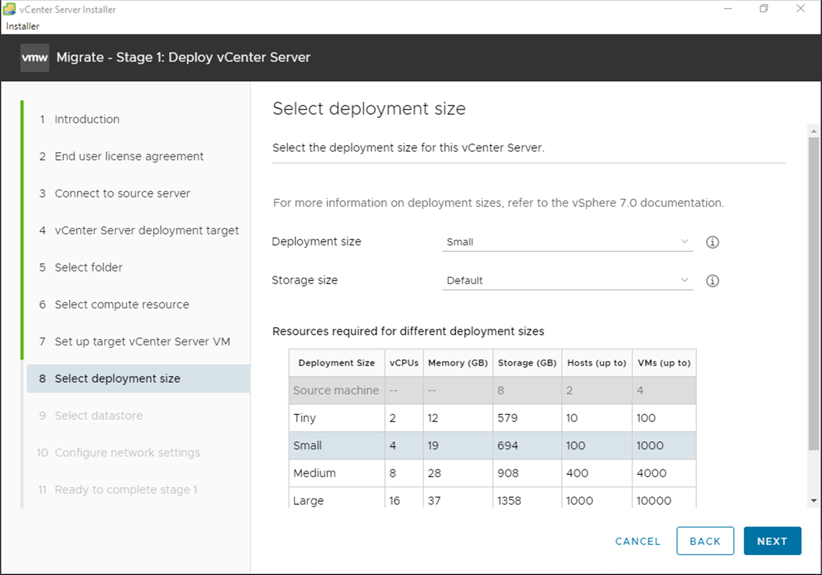The height and width of the screenshot is (575, 822).
Task: Click step 9 Select datastore
Action: [98, 416]
